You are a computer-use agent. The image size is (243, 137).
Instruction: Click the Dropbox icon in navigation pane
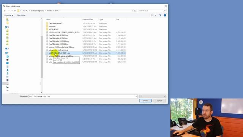click(6, 27)
